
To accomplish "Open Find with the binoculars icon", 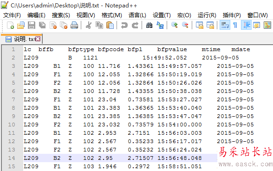I will pyautogui.click(x=149, y=25).
